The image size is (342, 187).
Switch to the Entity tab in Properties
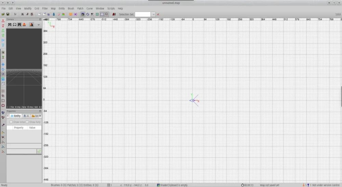(16, 116)
